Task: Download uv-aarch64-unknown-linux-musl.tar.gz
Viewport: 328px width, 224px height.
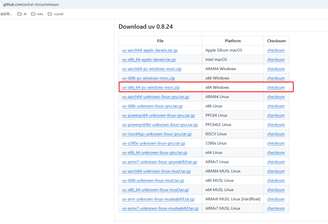Action: (x=156, y=171)
